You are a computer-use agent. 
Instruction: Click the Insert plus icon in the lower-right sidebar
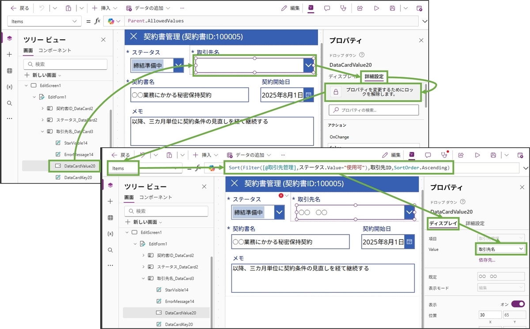(x=110, y=201)
